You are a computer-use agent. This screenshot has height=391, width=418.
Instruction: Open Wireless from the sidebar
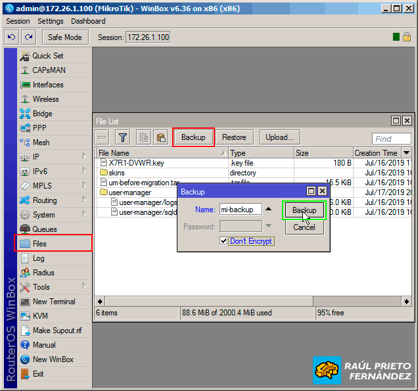45,99
